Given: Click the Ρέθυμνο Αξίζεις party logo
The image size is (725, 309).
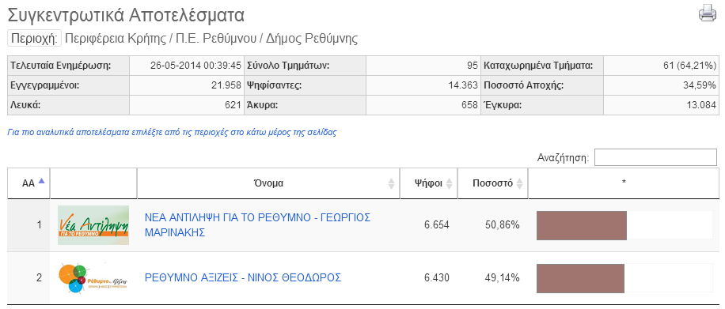Looking at the screenshot, I should (93, 278).
